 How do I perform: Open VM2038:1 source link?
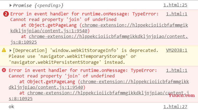pyautogui.click(x=177, y=50)
